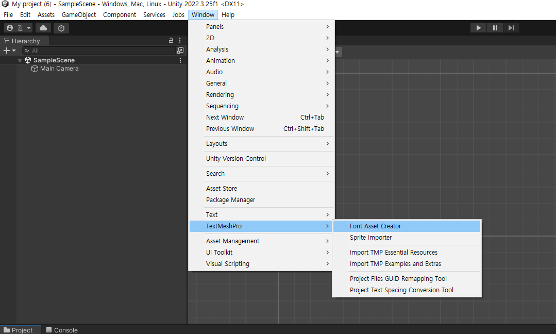Open the scene toolbar dropdown arrow right of the Window menu
Screen dimensions: 556x334
click(x=337, y=52)
